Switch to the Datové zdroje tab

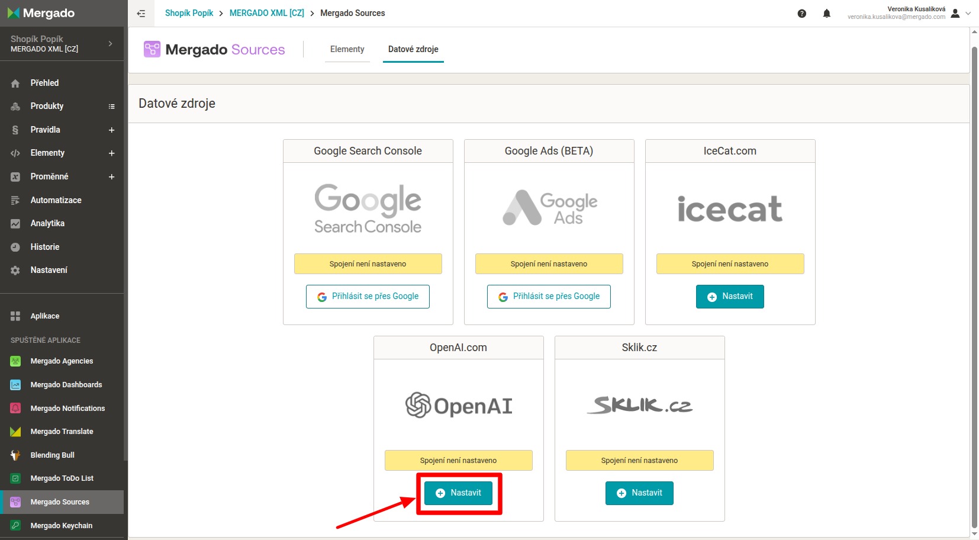(413, 49)
